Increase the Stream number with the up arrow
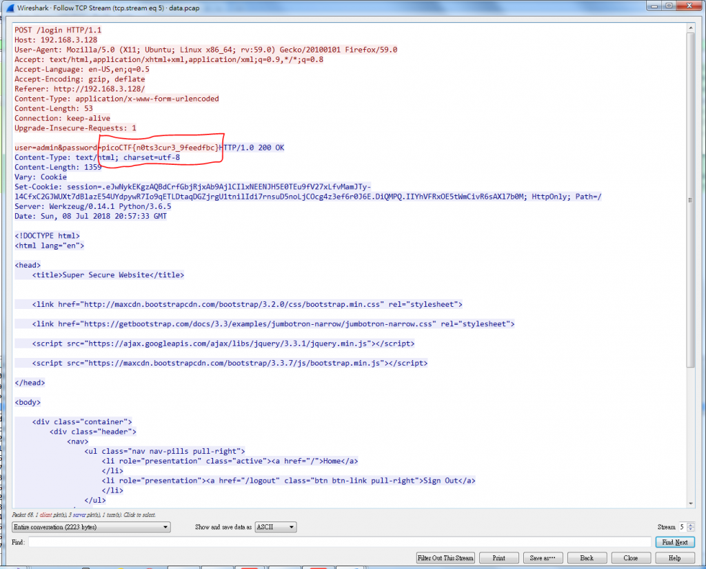This screenshot has width=706, height=569. pyautogui.click(x=691, y=524)
